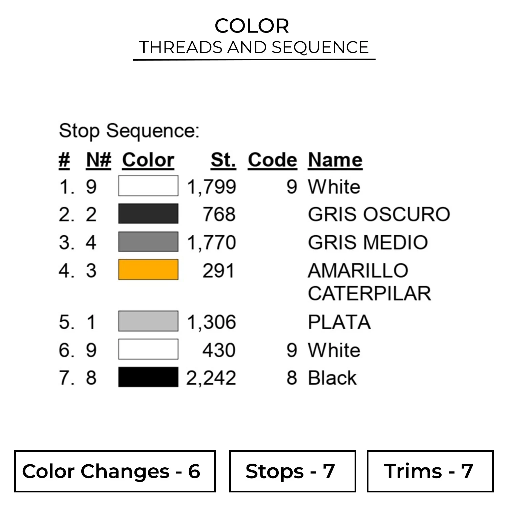
Task: Click the Color Changes - 6 box
Action: (x=115, y=471)
